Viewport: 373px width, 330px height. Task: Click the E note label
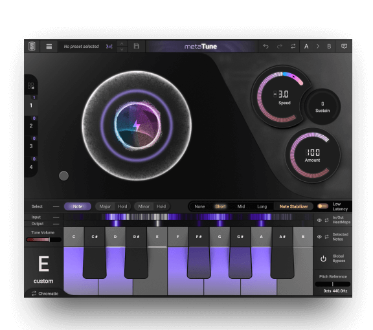(x=157, y=237)
